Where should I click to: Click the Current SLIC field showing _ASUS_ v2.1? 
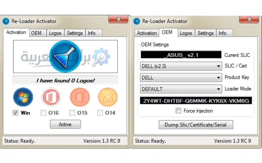pyautogui.click(x=181, y=55)
